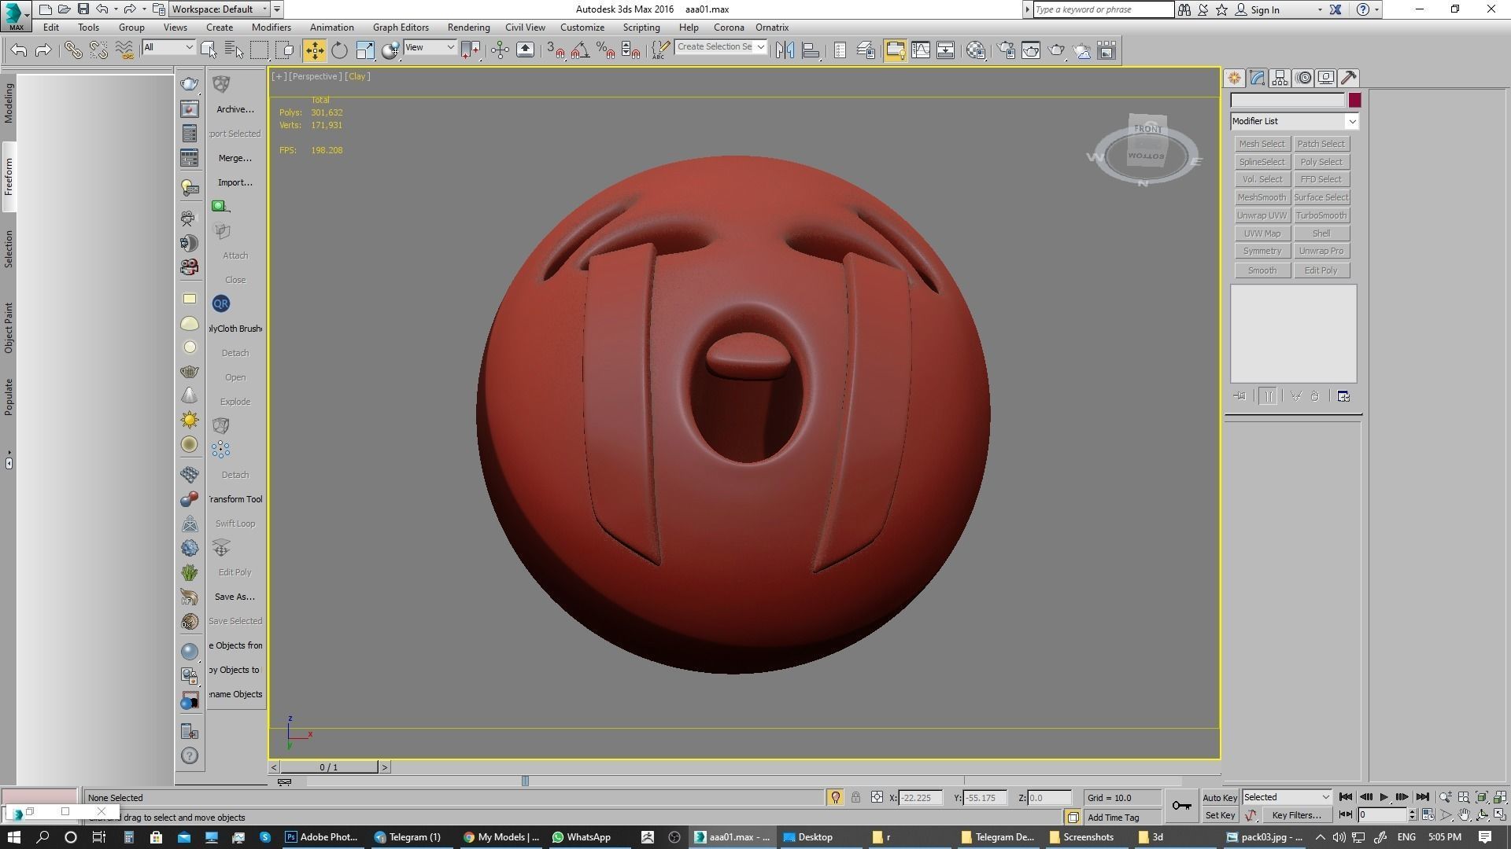The width and height of the screenshot is (1511, 849).
Task: Open the Rendering menu
Action: pyautogui.click(x=468, y=28)
